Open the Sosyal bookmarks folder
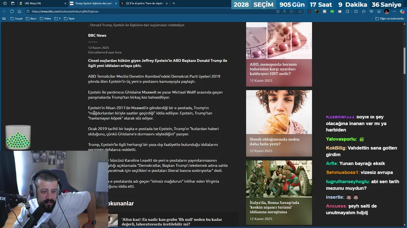 pos(17,19)
